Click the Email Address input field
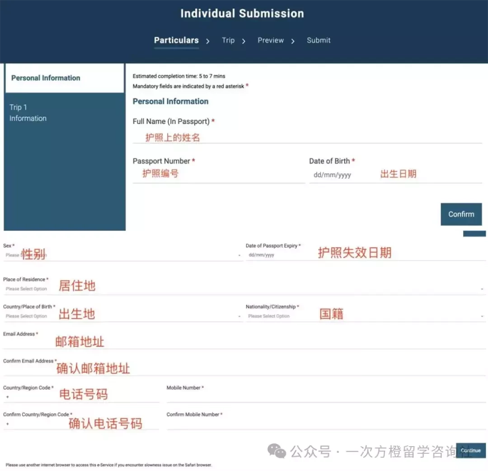 [x=244, y=344]
